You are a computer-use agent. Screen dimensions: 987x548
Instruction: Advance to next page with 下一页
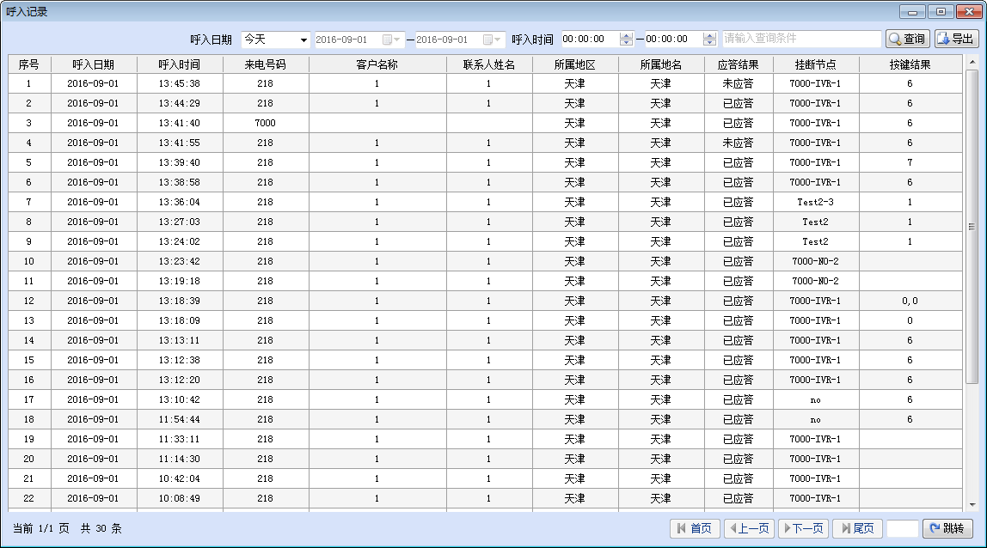802,528
